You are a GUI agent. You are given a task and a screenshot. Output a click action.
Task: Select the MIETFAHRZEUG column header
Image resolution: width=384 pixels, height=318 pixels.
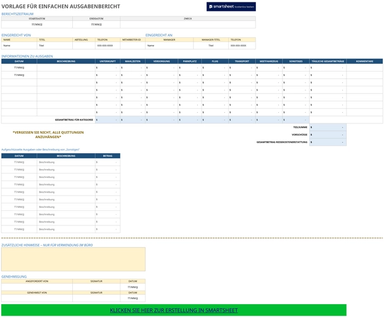269,61
